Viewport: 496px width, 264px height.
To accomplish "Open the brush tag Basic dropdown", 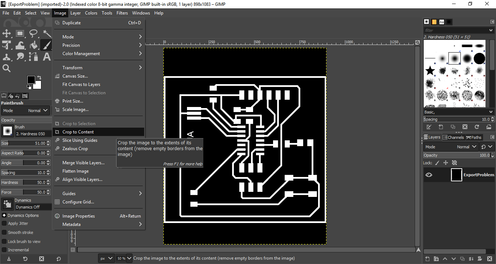I will coord(459,112).
